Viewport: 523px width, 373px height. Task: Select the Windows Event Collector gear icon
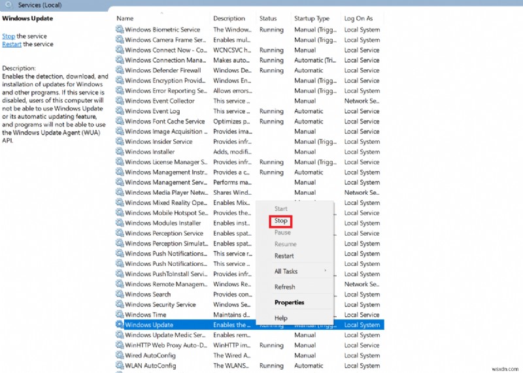coord(120,101)
